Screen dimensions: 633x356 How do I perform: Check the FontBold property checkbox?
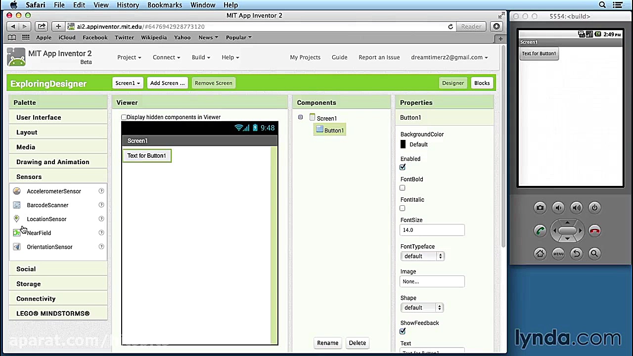pos(403,188)
